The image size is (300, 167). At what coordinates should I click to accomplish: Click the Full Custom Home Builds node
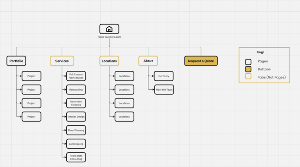pyautogui.click(x=76, y=76)
